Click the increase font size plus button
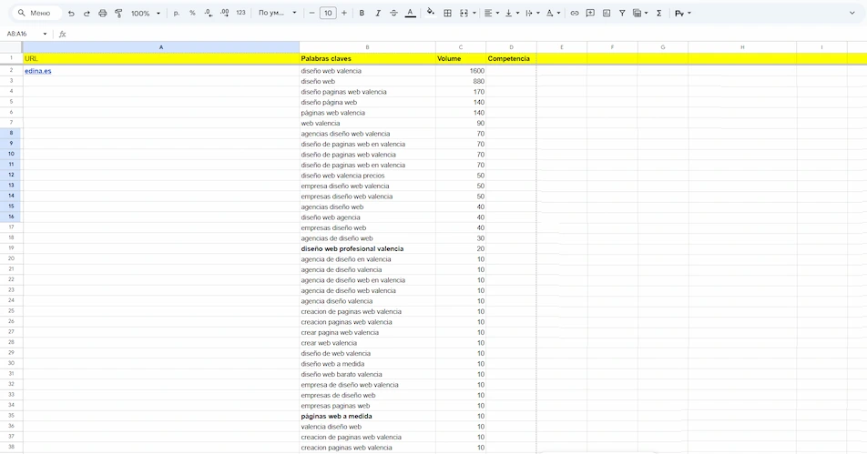Screen dimensions: 867x454 344,14
